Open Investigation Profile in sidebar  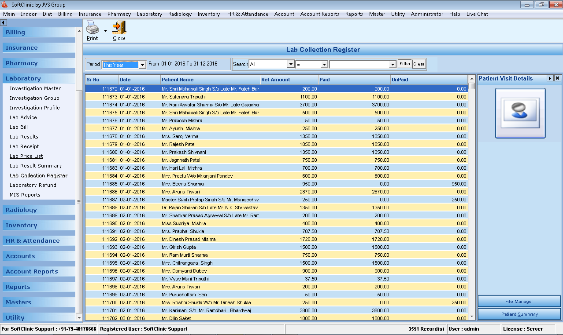click(35, 108)
